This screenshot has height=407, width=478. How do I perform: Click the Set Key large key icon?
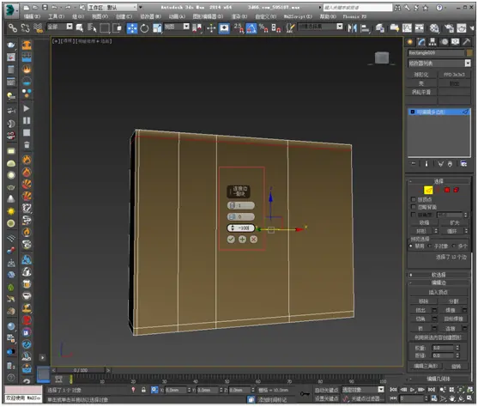(305, 394)
